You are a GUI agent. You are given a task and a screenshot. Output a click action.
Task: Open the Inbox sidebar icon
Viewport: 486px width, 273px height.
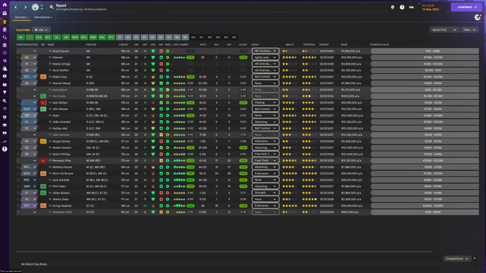(x=5, y=13)
